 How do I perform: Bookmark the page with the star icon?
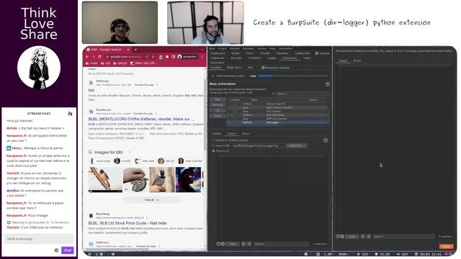[x=153, y=57]
